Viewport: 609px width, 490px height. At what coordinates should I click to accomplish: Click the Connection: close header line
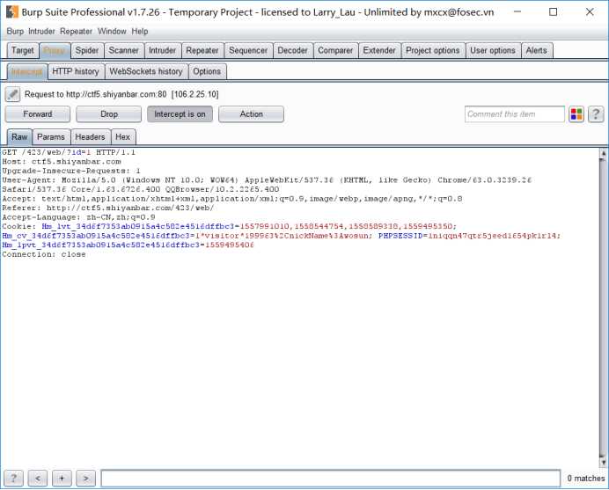(x=44, y=254)
